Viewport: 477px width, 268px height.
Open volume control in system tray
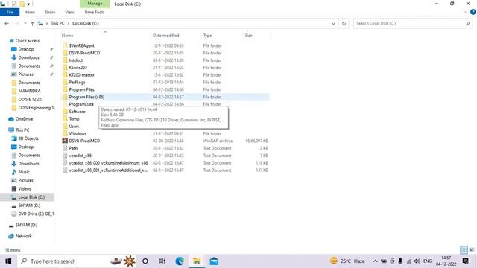click(417, 261)
